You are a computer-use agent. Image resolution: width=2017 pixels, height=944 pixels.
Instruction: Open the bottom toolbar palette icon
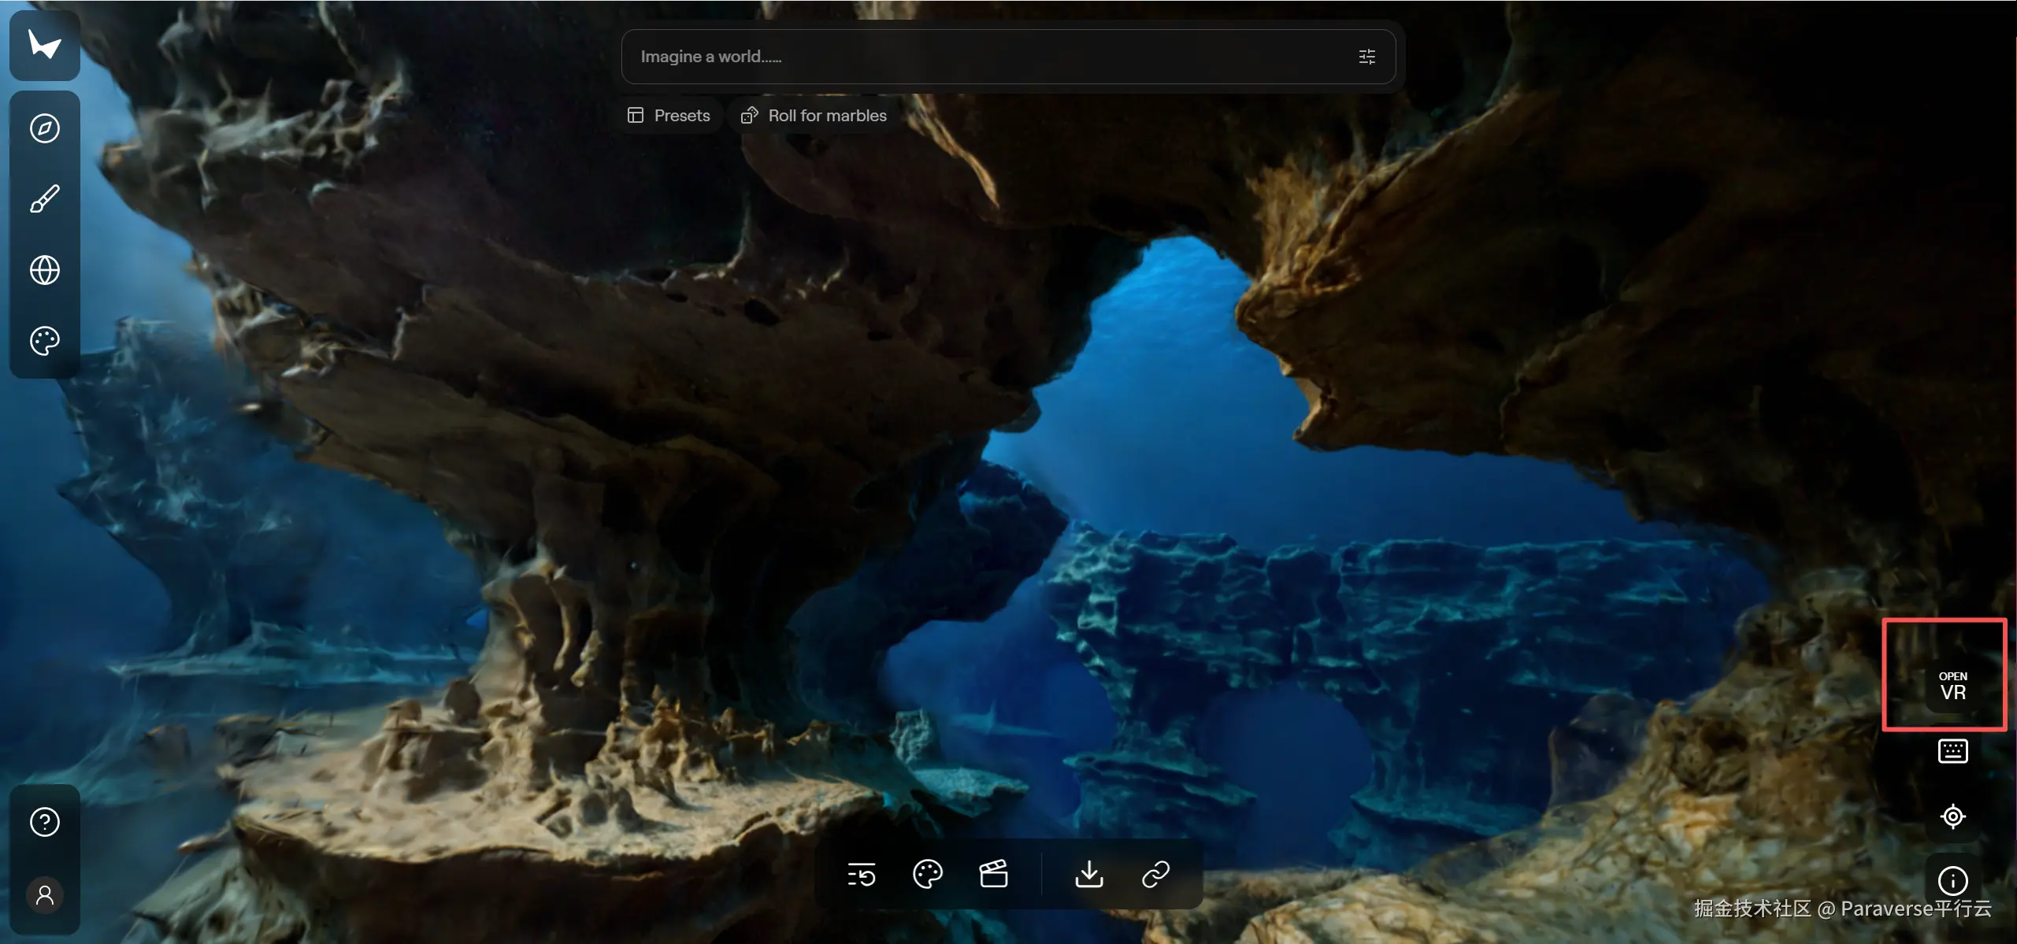click(927, 874)
